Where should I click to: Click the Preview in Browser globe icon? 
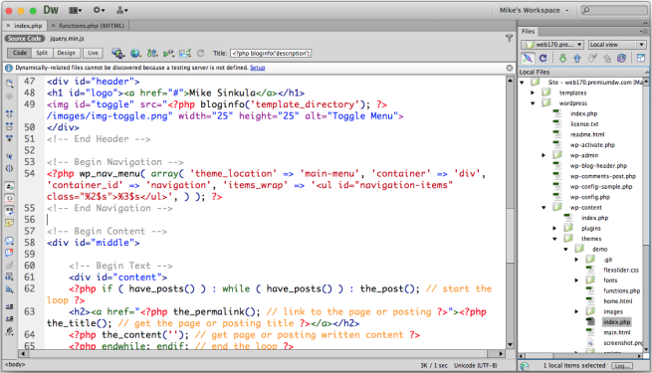[135, 53]
